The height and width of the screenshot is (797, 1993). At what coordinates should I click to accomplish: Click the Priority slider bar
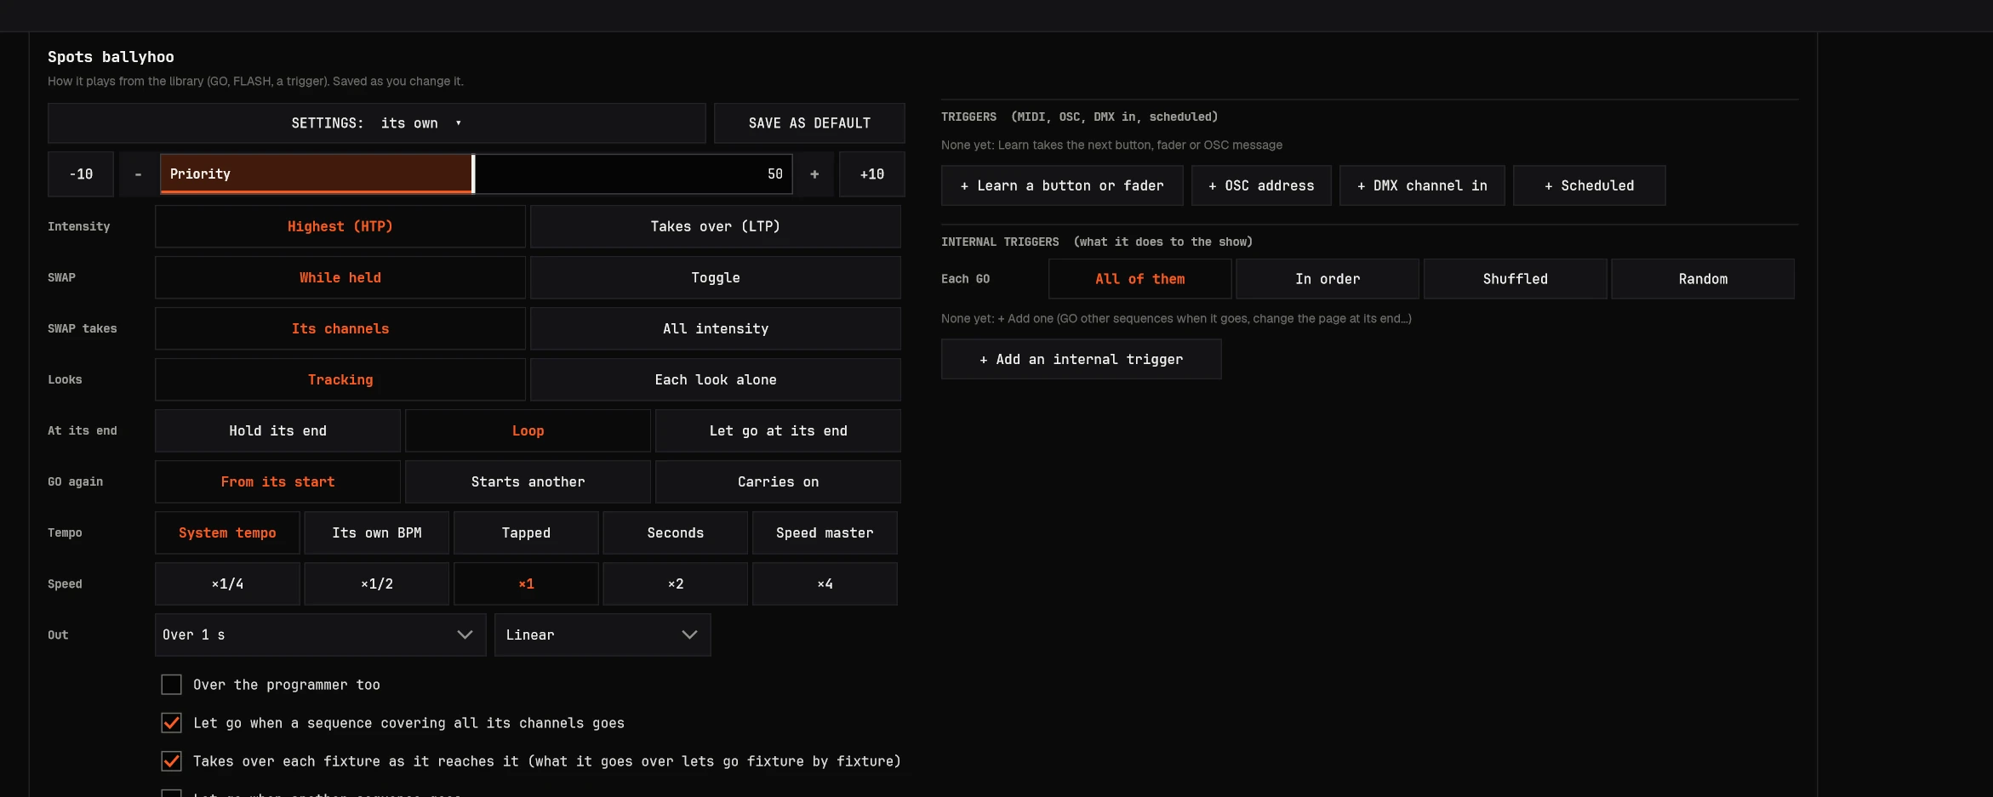pos(477,174)
